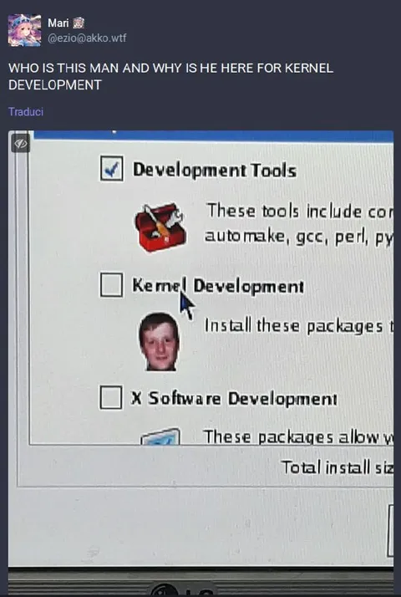Select the X Software Development label
Screen dimensions: 401x597
coord(234,399)
